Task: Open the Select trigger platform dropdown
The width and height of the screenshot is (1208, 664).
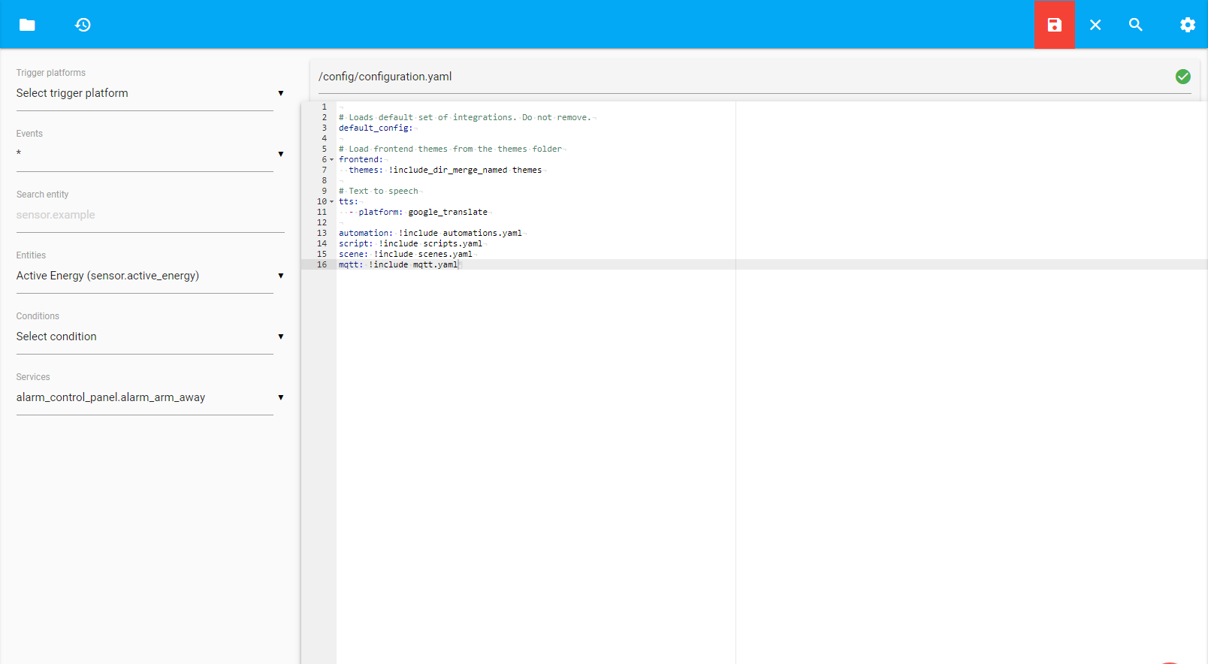Action: point(150,93)
